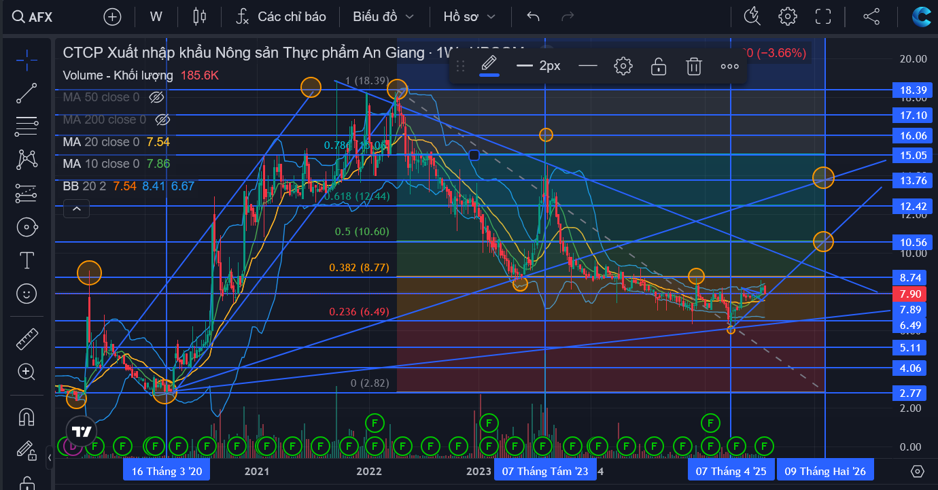Change line style in floating toolbar
938x490 pixels.
point(587,66)
